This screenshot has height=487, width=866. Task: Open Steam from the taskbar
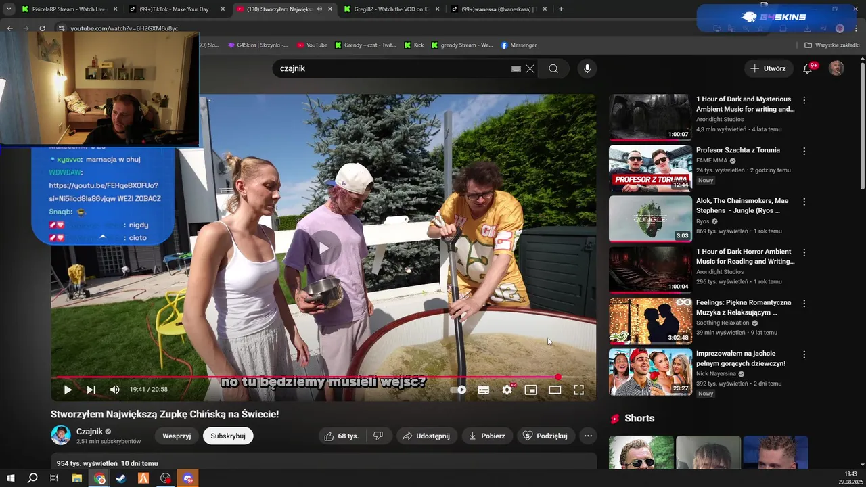point(121,478)
